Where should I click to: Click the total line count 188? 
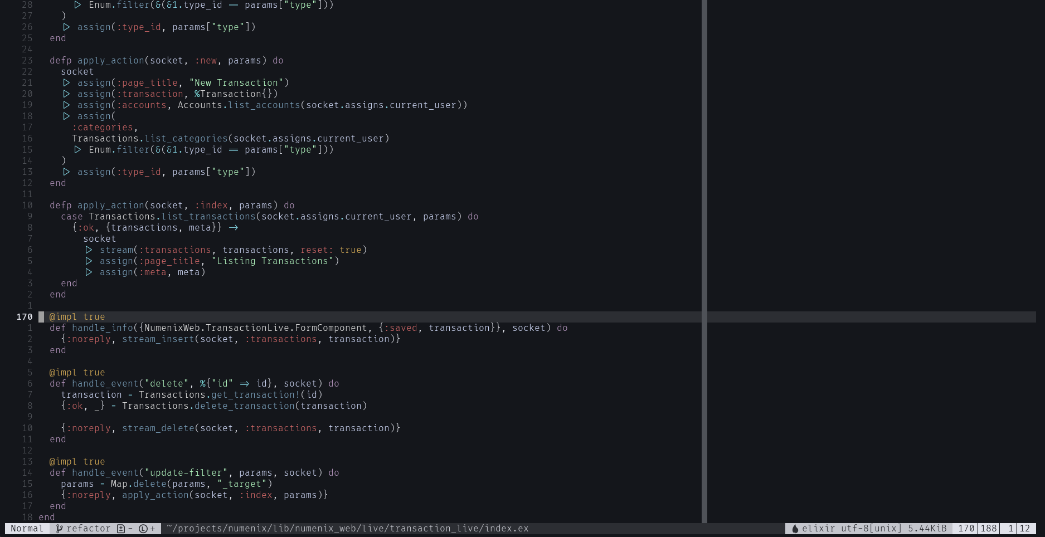(x=988, y=529)
